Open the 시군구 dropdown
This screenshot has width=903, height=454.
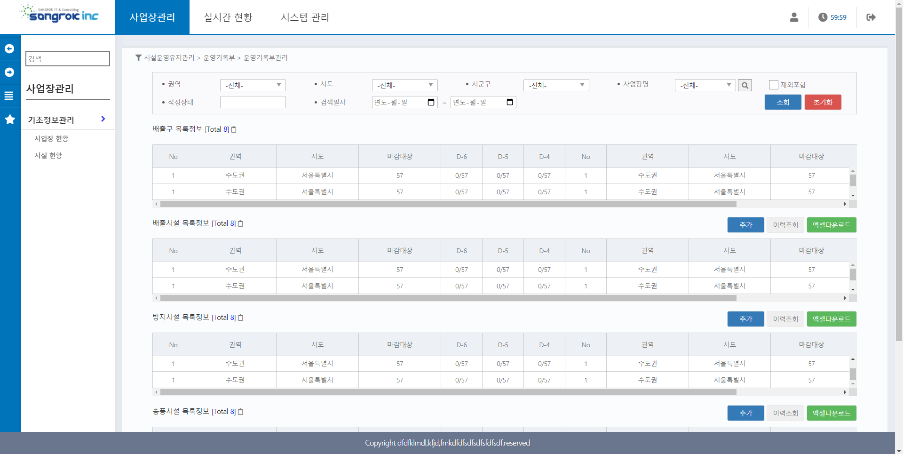556,85
